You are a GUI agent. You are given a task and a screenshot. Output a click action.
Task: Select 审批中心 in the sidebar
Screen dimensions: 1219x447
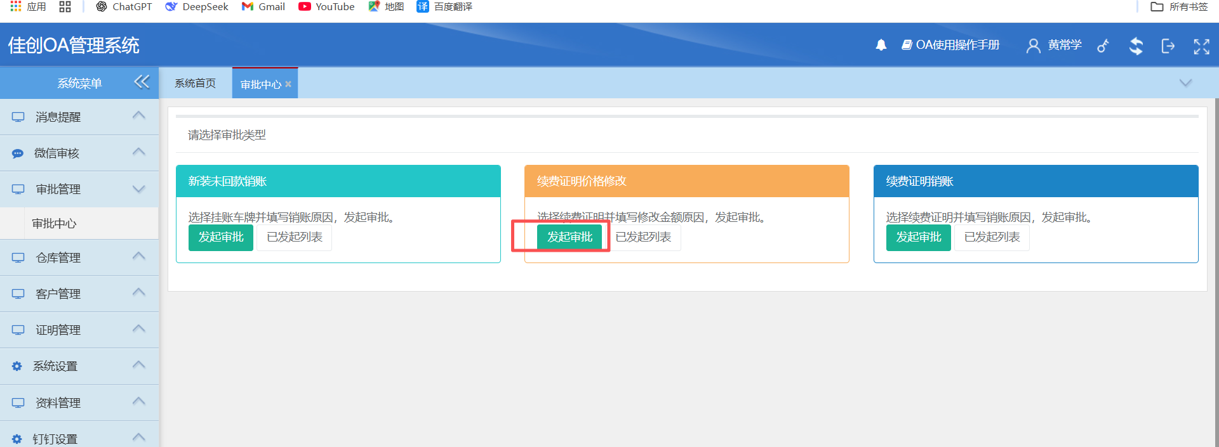point(55,223)
